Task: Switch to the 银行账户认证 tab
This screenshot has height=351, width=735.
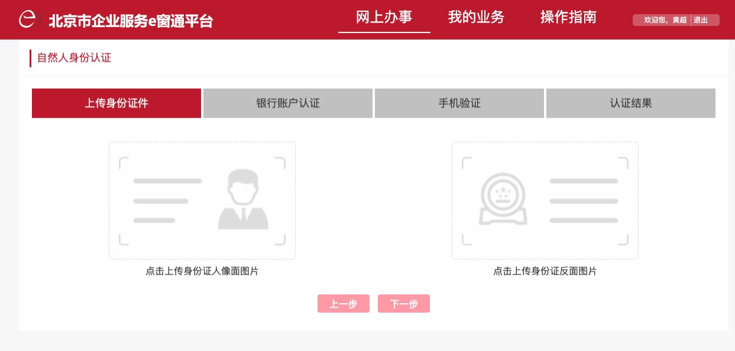Action: (288, 103)
